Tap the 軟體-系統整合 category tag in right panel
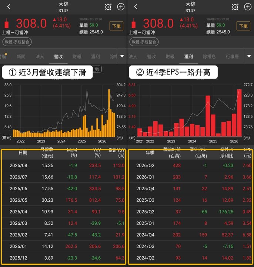254x267 pixels. click(144, 42)
